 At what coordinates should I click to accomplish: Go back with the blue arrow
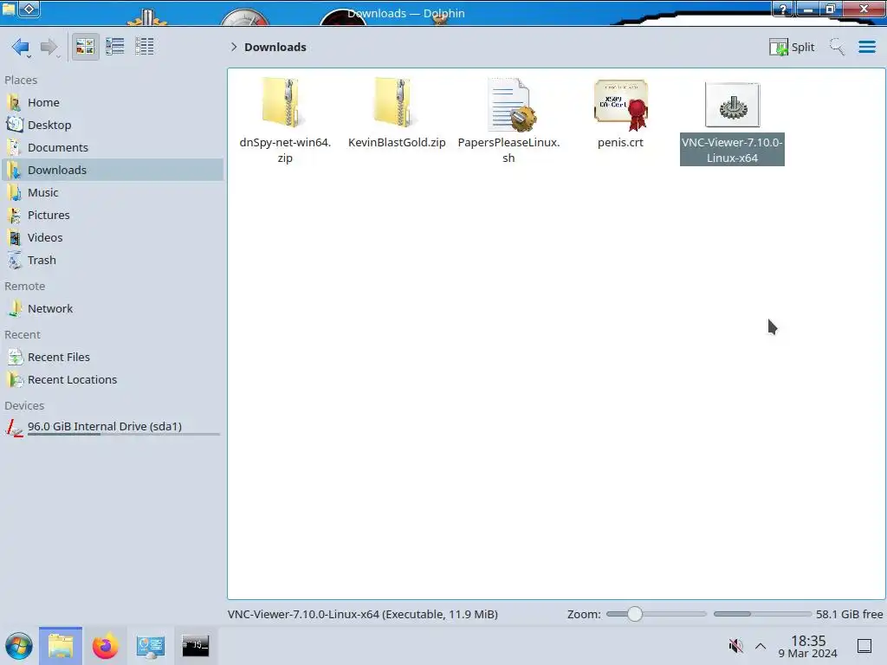click(x=21, y=47)
